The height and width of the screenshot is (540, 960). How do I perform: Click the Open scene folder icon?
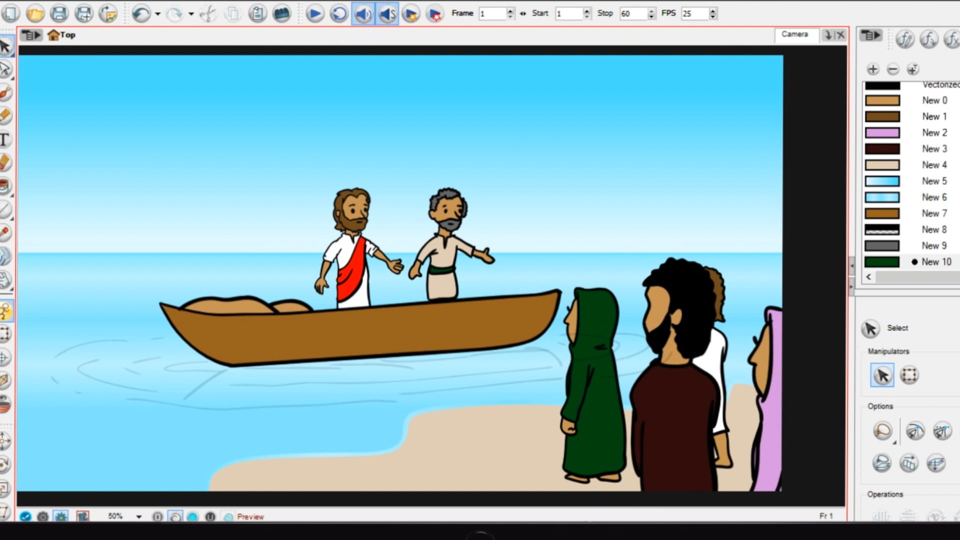point(35,13)
